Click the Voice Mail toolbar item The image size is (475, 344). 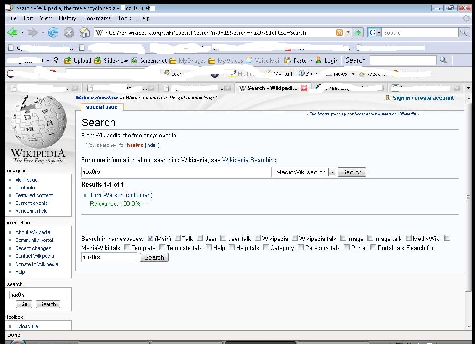pyautogui.click(x=263, y=61)
